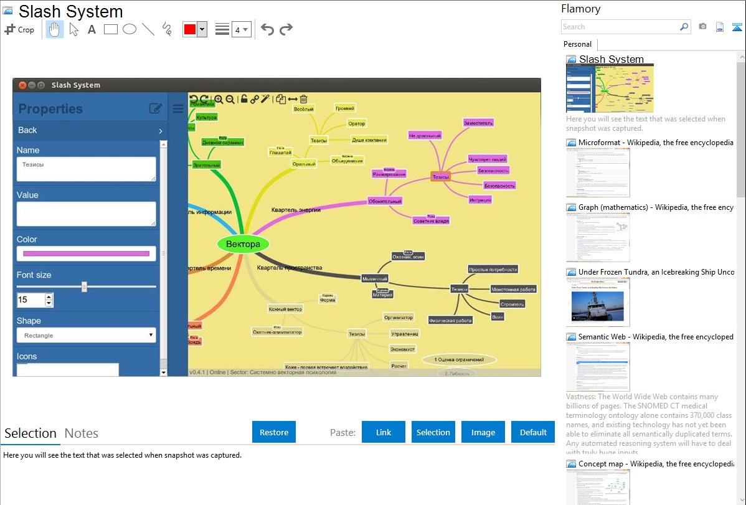The image size is (746, 505).
Task: Click the Font size slider handle
Action: [x=84, y=286]
